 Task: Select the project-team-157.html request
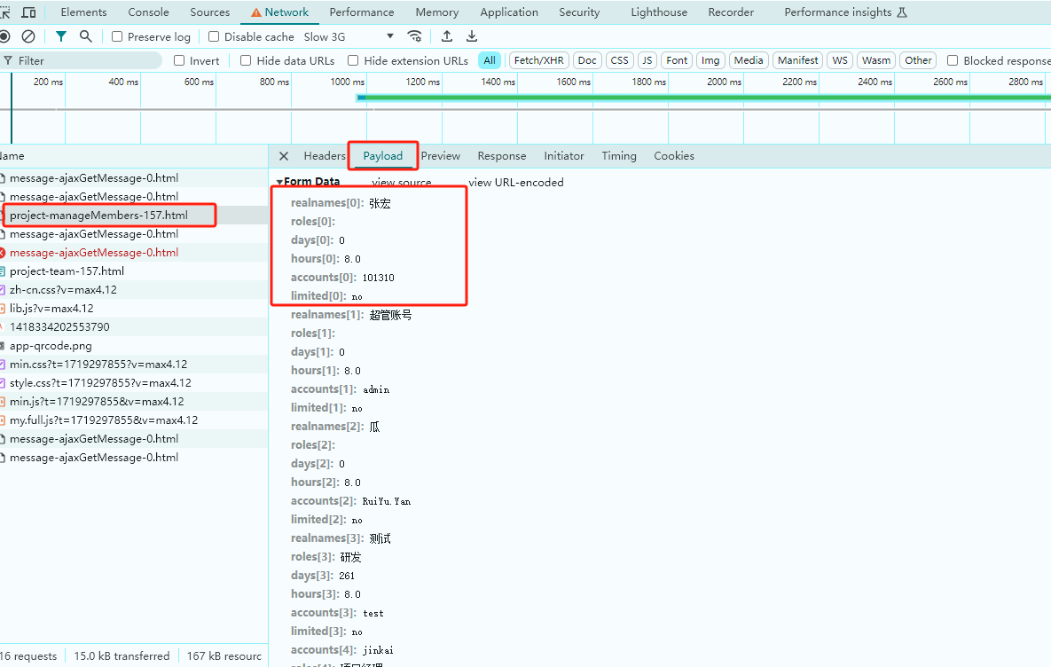pos(67,271)
